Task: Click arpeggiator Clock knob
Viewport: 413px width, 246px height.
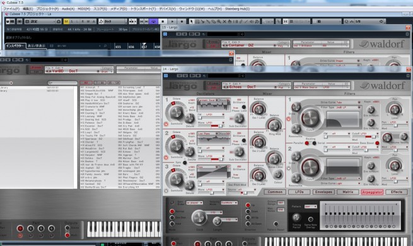Action: tap(199, 218)
